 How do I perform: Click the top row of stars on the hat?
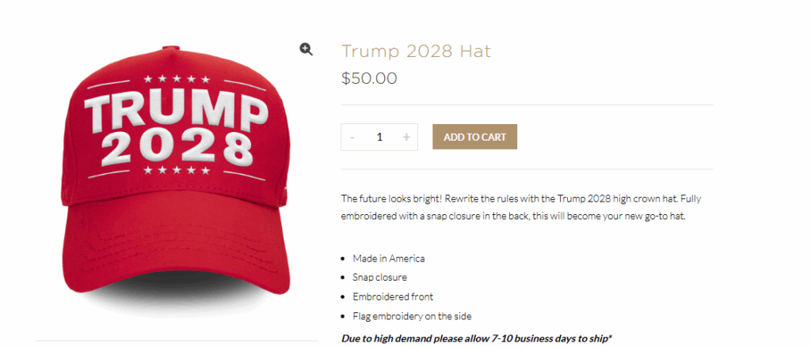coord(177,79)
